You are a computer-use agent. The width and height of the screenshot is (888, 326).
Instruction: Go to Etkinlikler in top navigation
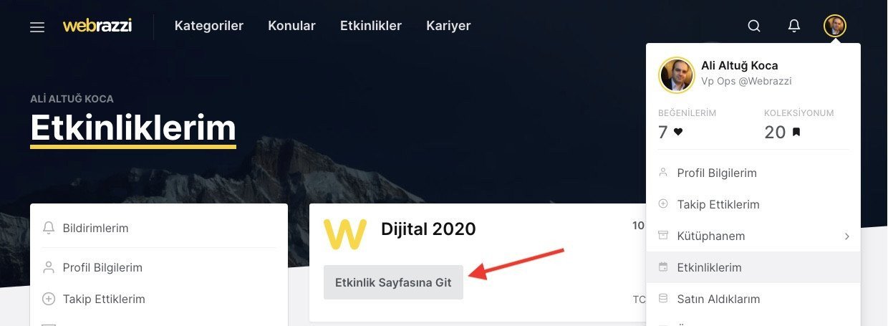click(x=371, y=26)
